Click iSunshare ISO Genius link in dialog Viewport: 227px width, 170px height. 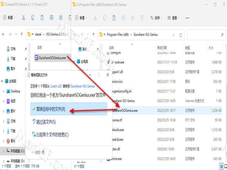[x=82, y=86]
